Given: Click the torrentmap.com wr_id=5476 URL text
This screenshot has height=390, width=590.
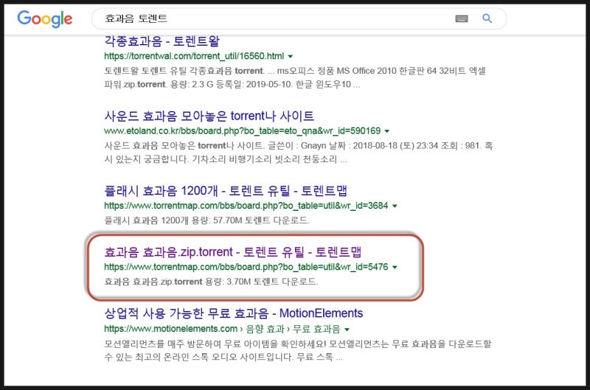Looking at the screenshot, I should click(x=246, y=267).
